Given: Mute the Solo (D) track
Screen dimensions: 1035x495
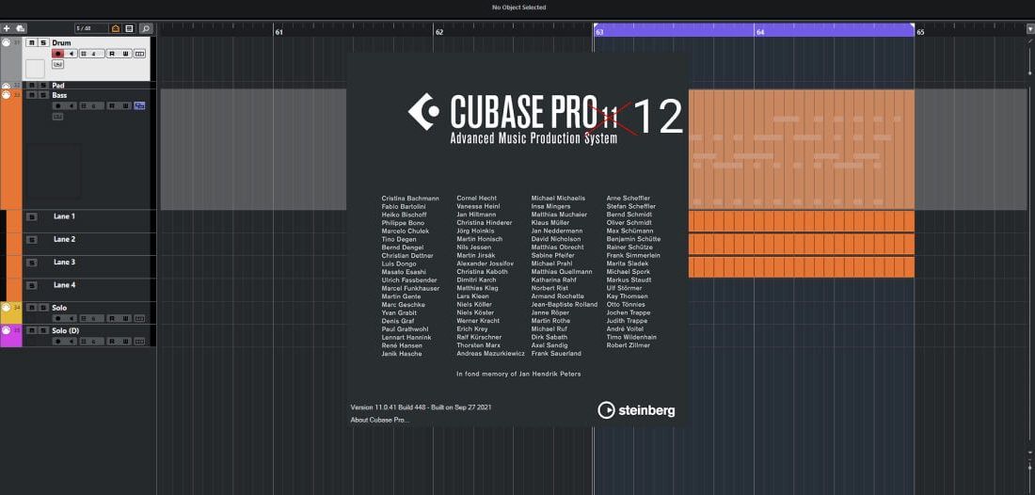Looking at the screenshot, I should (32, 330).
